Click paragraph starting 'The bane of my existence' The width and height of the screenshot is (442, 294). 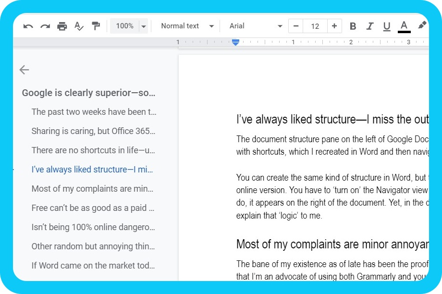tap(332, 270)
